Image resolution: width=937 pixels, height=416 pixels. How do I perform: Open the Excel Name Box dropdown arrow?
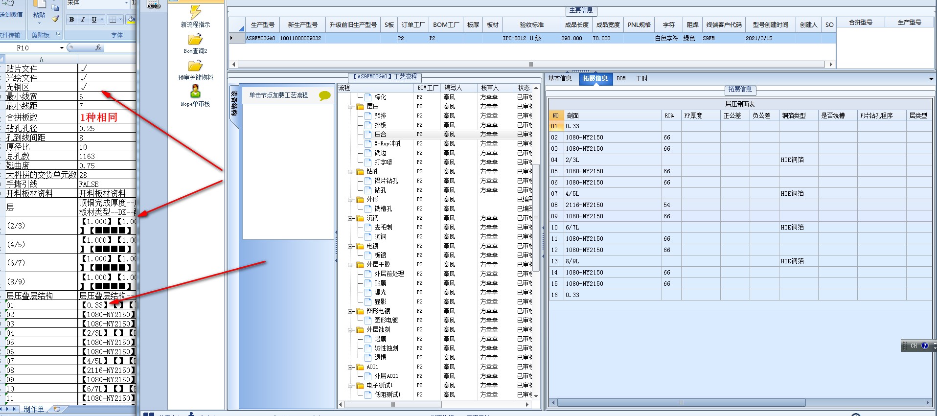click(62, 48)
